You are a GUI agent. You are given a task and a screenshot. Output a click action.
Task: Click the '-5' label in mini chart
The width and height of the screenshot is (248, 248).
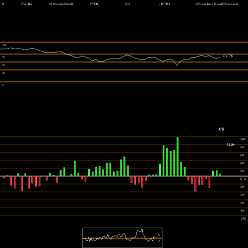(x=159, y=241)
